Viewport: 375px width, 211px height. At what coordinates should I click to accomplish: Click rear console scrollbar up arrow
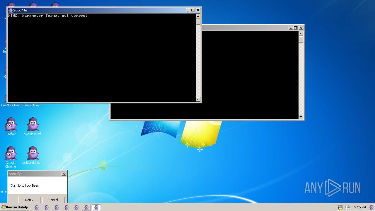tap(301, 34)
